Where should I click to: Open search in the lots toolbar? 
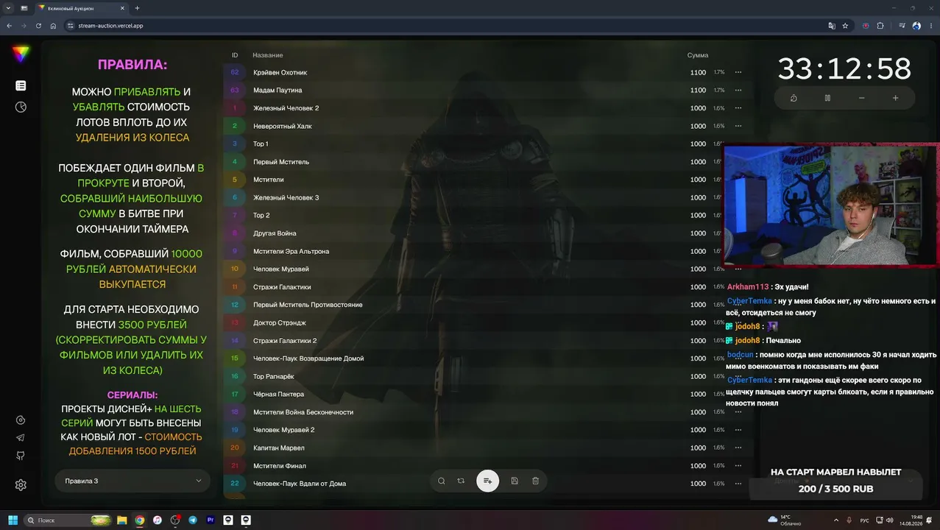pyautogui.click(x=442, y=481)
